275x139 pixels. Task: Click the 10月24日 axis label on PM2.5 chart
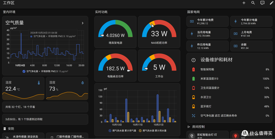[x=20, y=65]
